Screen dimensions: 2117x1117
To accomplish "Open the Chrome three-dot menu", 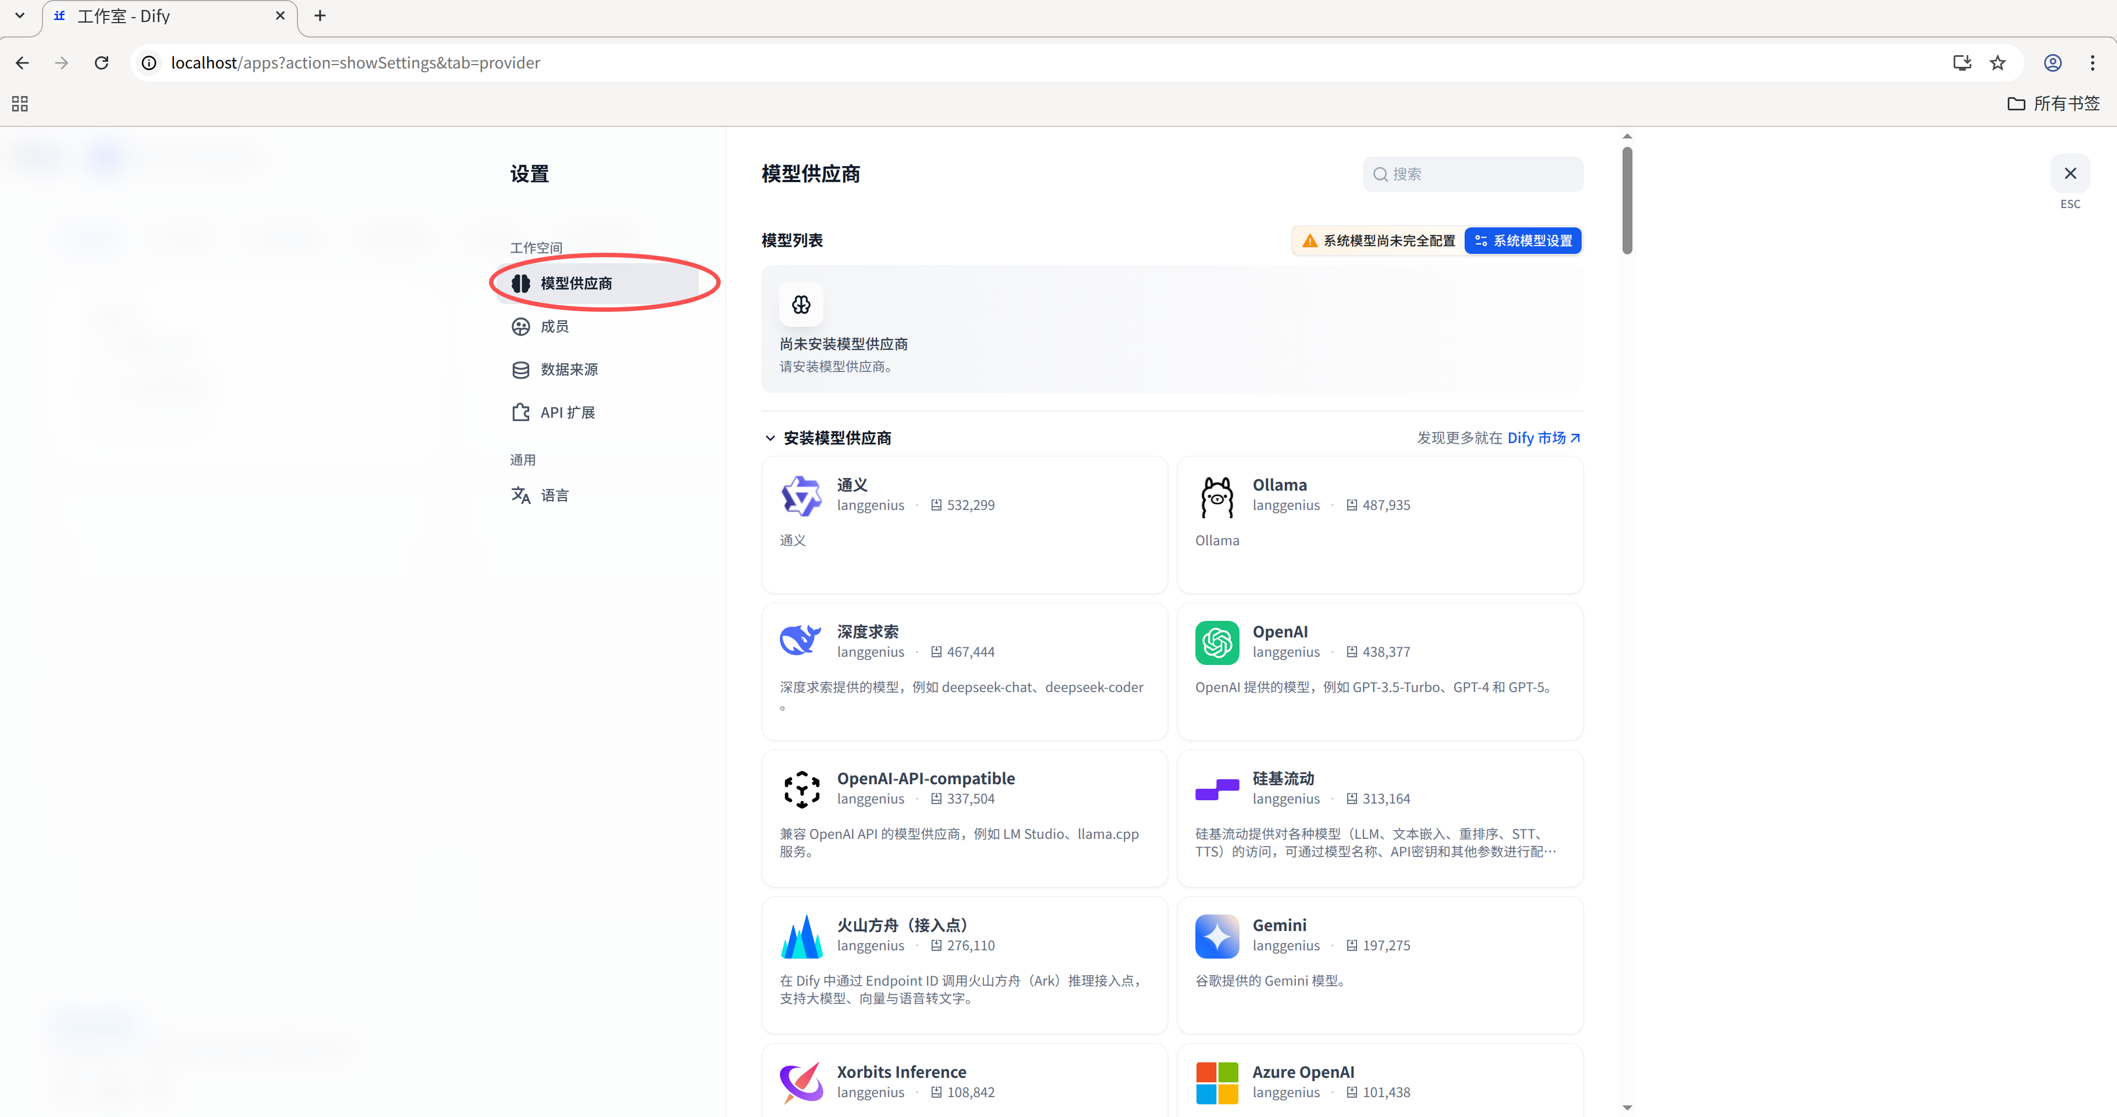I will pos(2092,62).
